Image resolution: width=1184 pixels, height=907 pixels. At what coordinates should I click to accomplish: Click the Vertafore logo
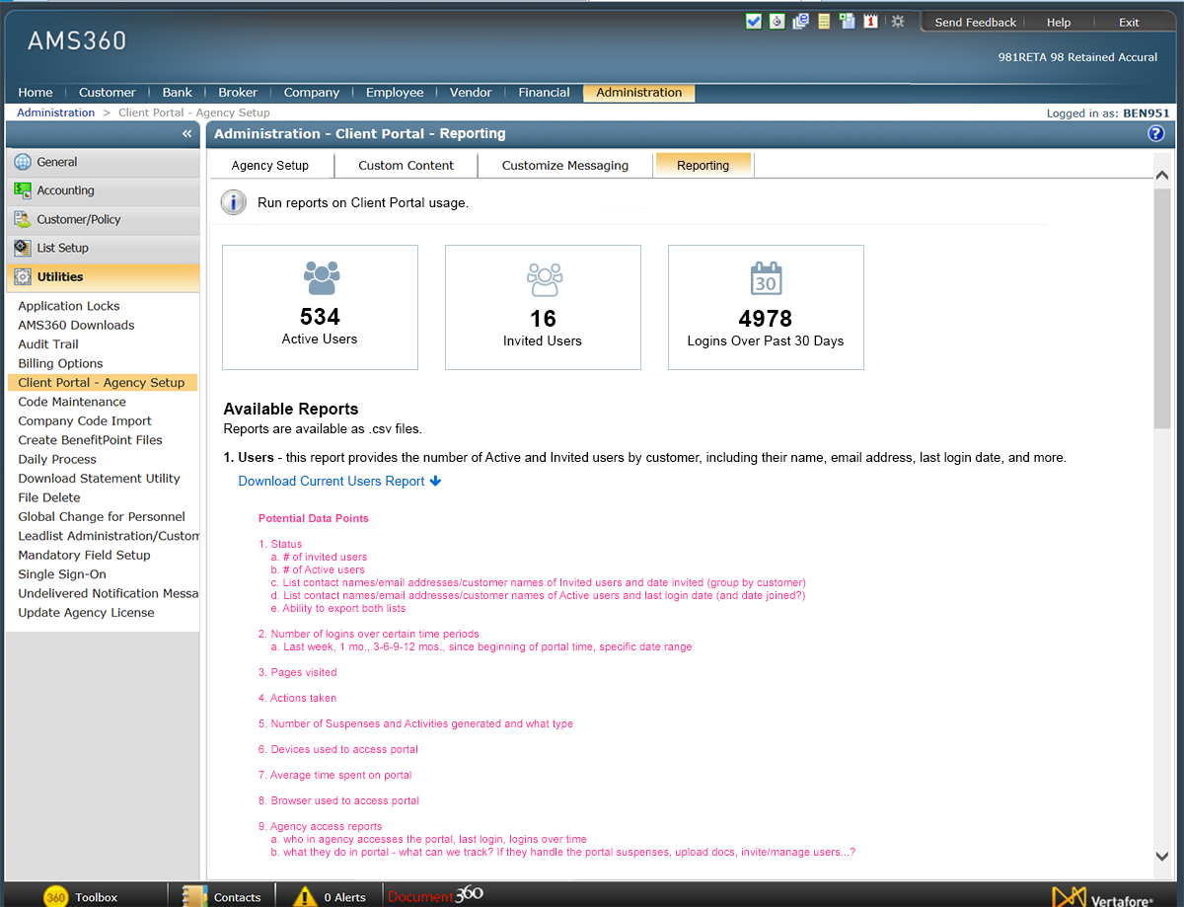[x=1103, y=897]
